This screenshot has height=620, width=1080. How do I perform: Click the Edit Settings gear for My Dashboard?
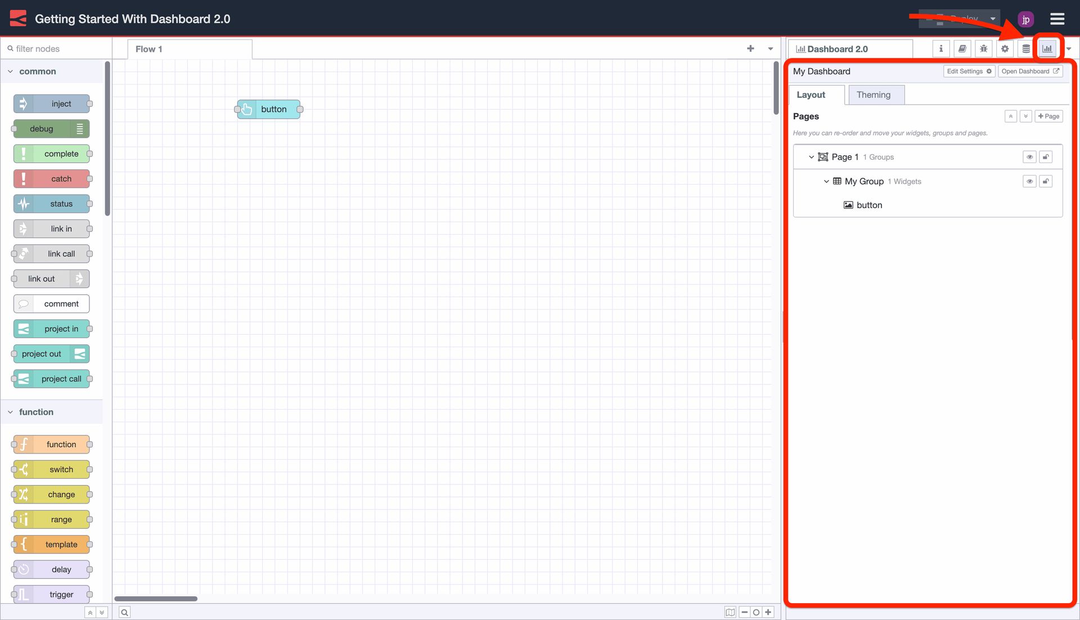click(x=969, y=71)
